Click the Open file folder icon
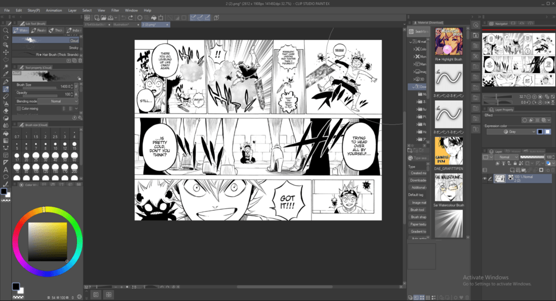This screenshot has height=301, width=556. [104, 17]
